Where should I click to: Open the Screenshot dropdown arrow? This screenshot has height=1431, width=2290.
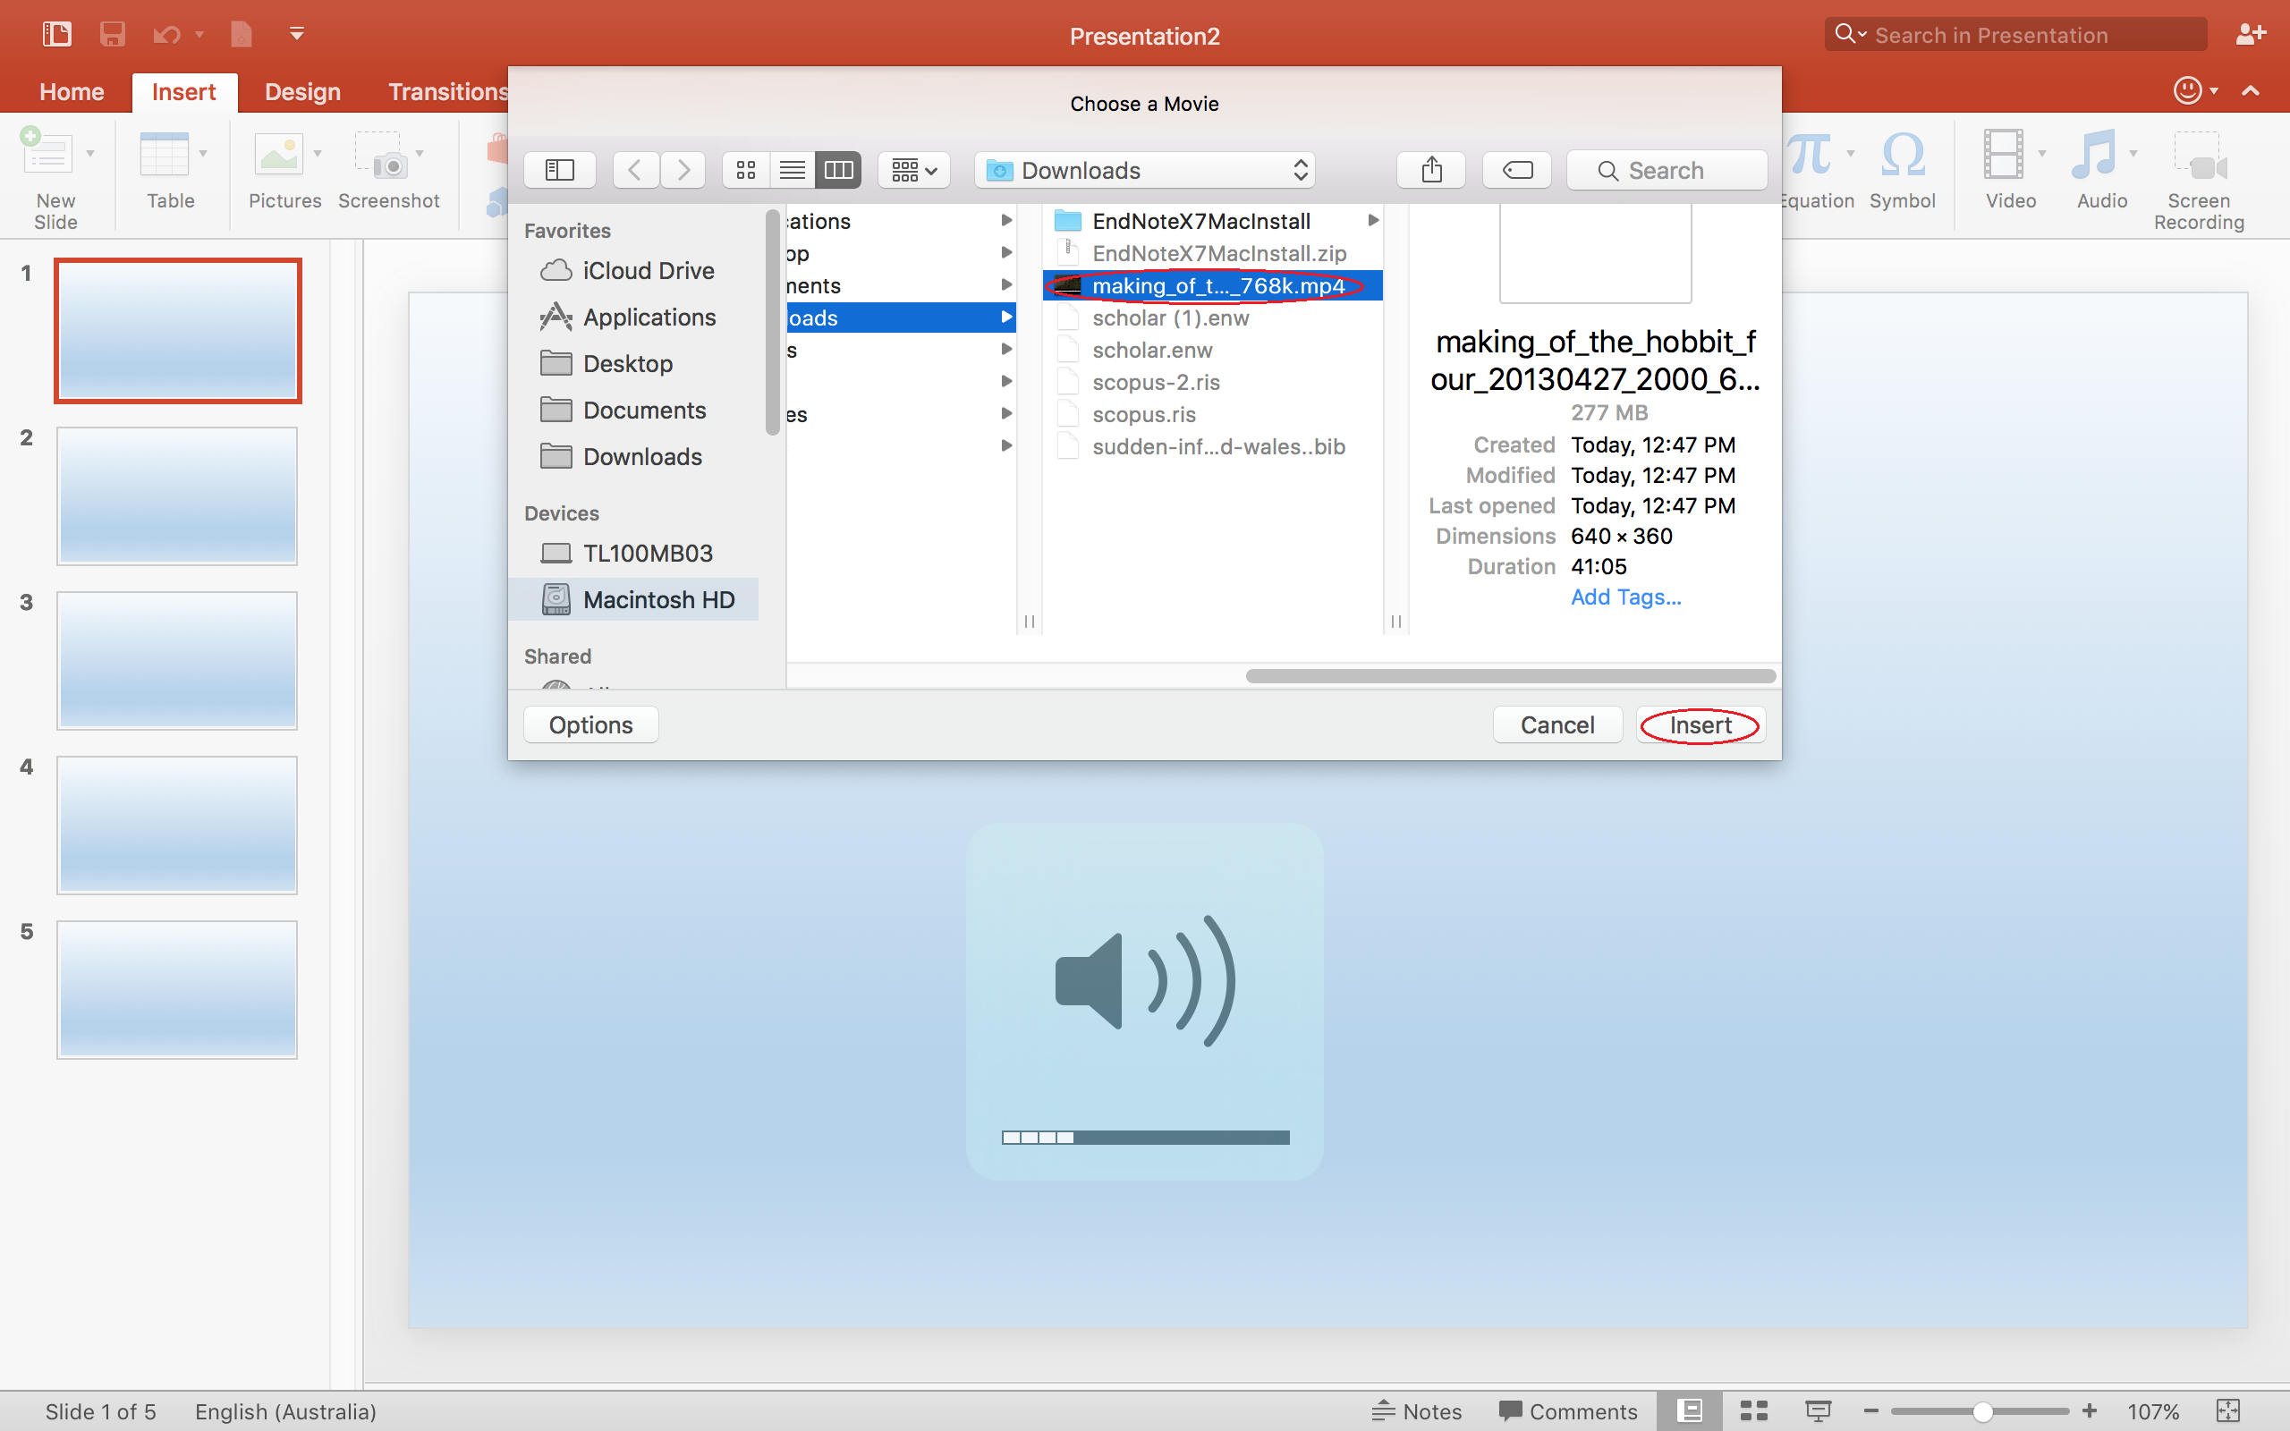pos(420,153)
